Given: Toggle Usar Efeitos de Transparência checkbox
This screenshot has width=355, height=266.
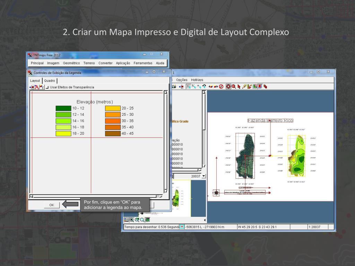Looking at the screenshot, I should [47, 87].
